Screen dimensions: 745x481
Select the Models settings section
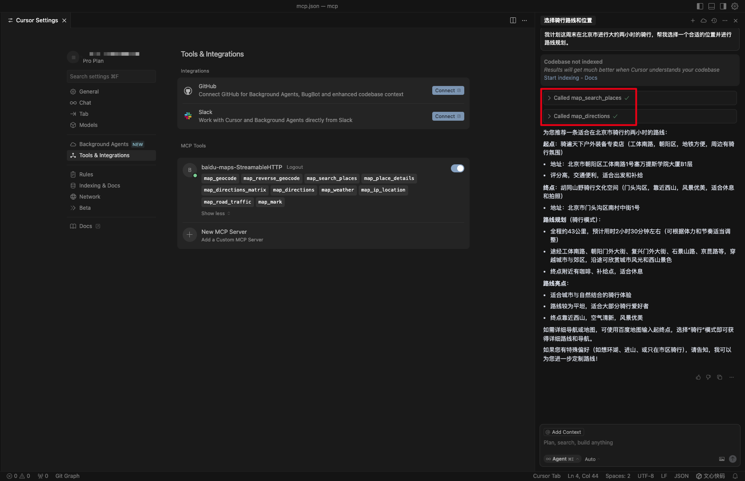[x=88, y=125]
